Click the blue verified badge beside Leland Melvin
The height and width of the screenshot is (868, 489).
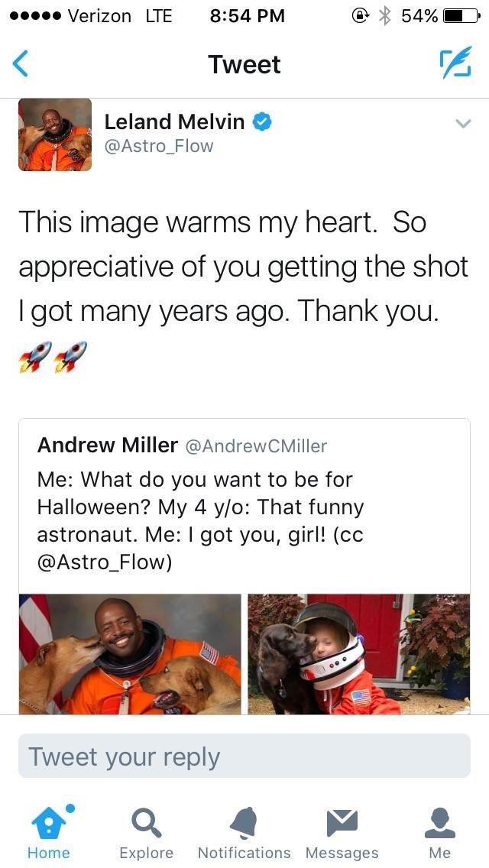coord(262,121)
